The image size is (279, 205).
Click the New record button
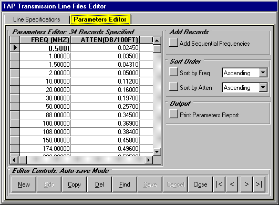coord(24,184)
